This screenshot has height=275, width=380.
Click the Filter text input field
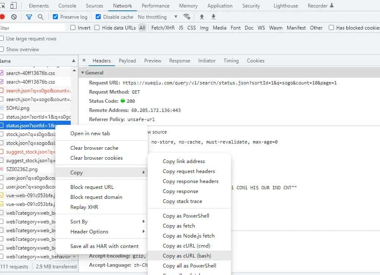pyautogui.click(x=33, y=28)
